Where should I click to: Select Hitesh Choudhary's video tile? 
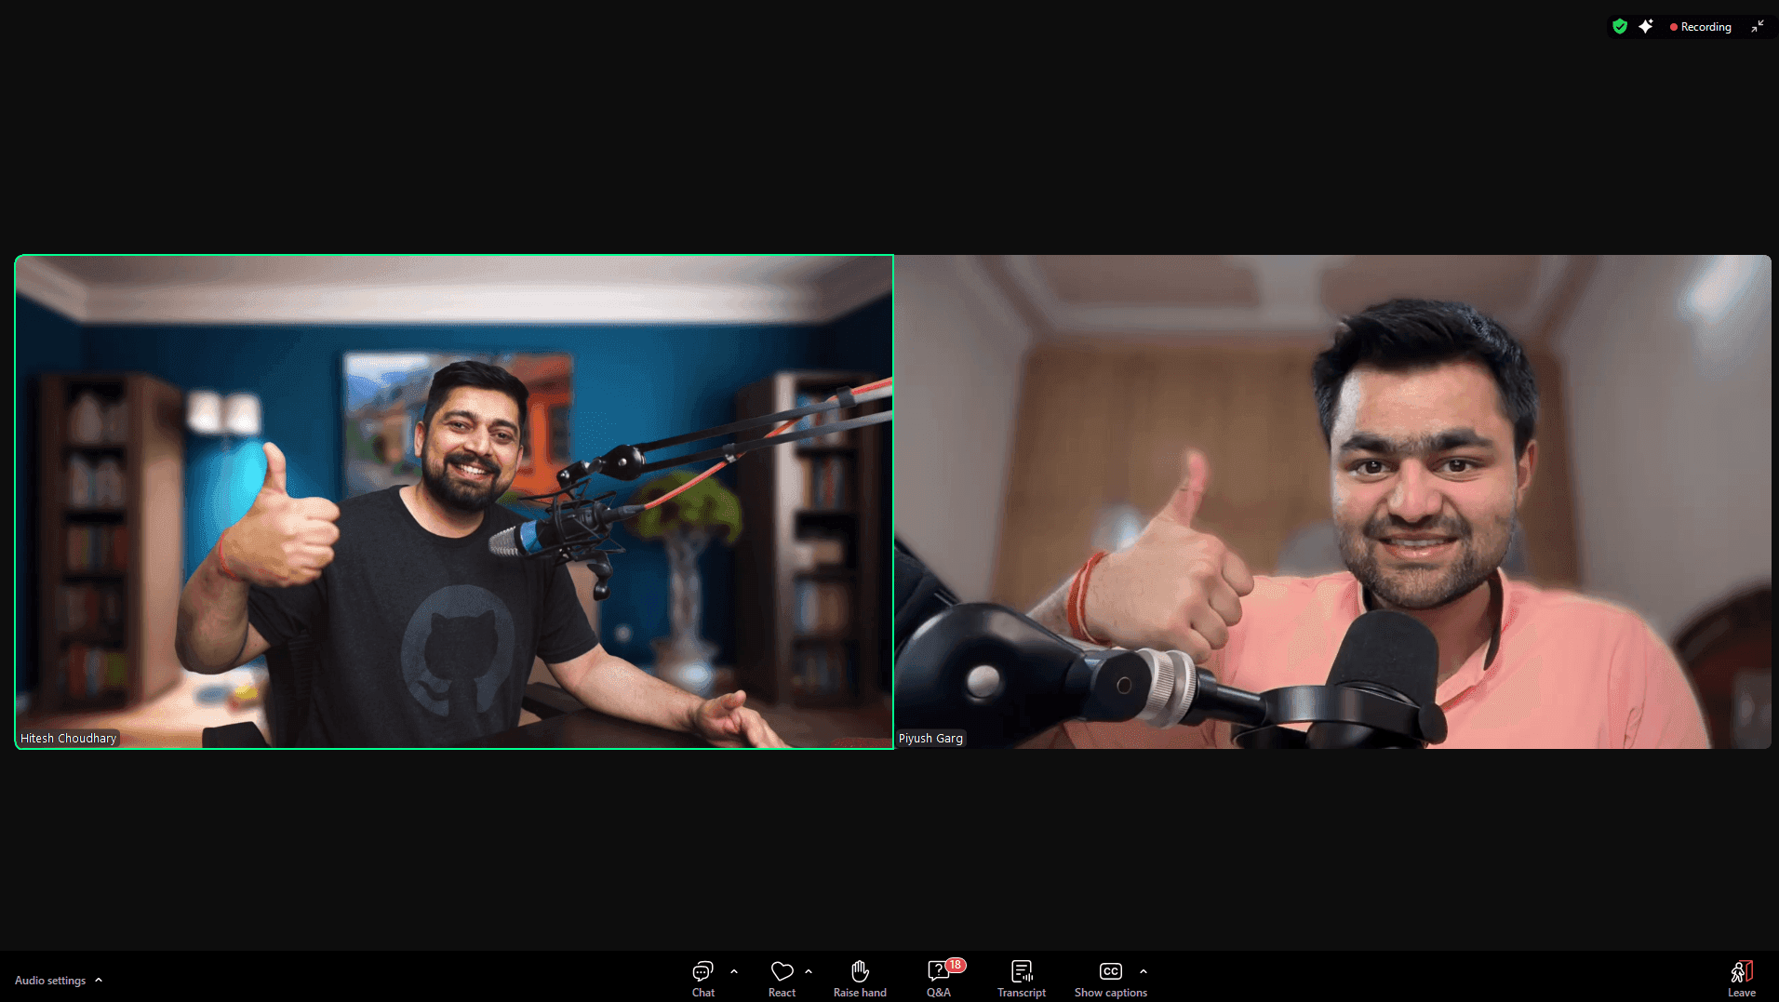pyautogui.click(x=454, y=501)
